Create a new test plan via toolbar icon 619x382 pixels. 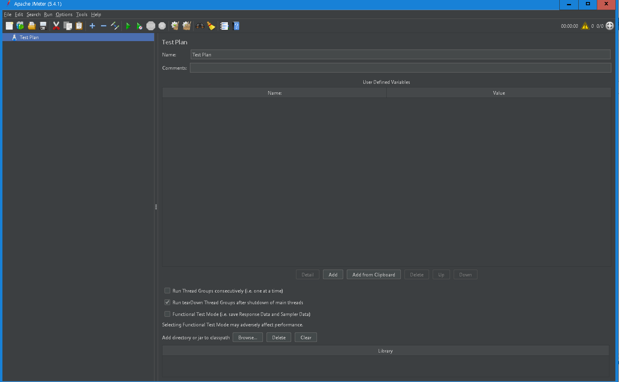coord(9,26)
